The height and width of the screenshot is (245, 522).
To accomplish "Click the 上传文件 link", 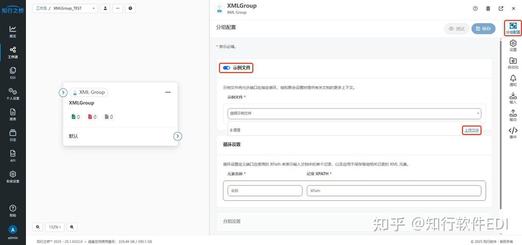I will (x=472, y=130).
